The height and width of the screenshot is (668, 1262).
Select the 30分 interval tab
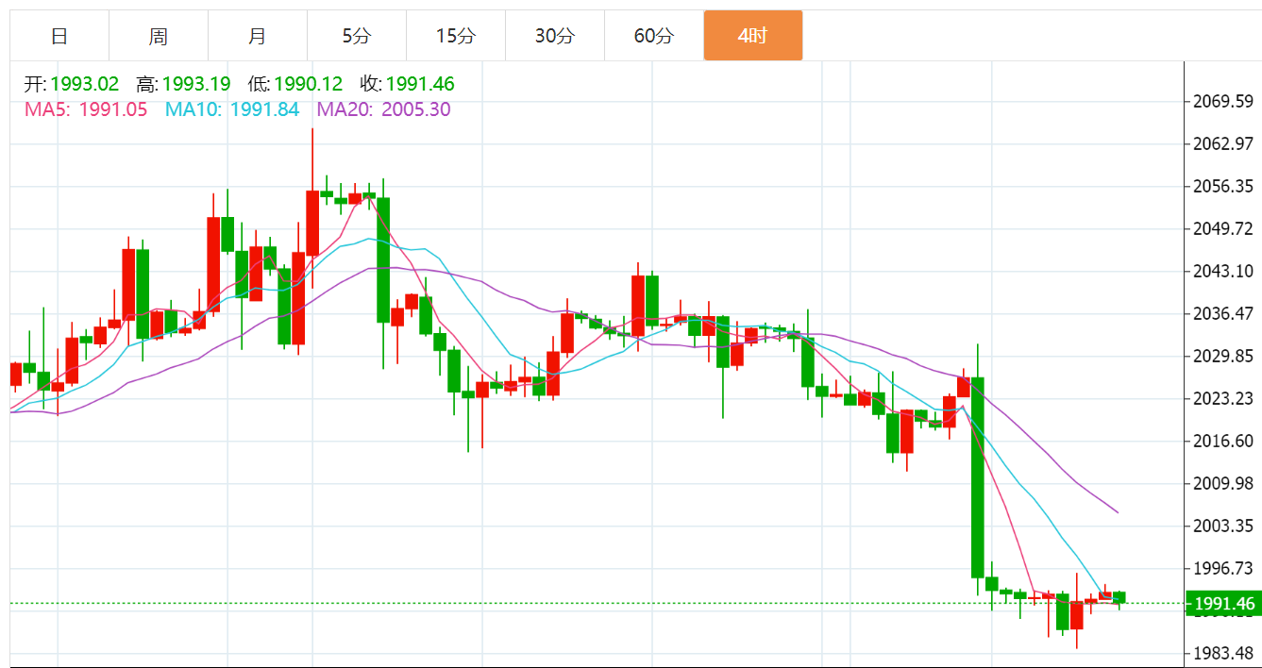click(555, 36)
